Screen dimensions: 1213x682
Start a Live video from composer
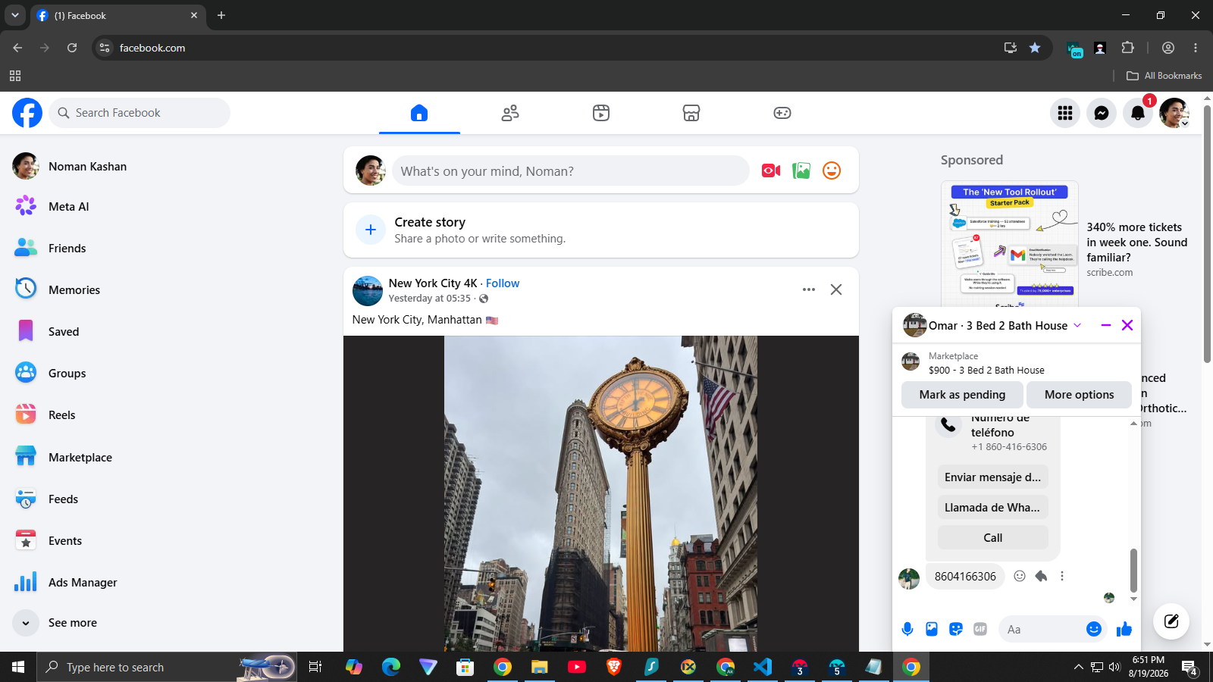coord(771,170)
